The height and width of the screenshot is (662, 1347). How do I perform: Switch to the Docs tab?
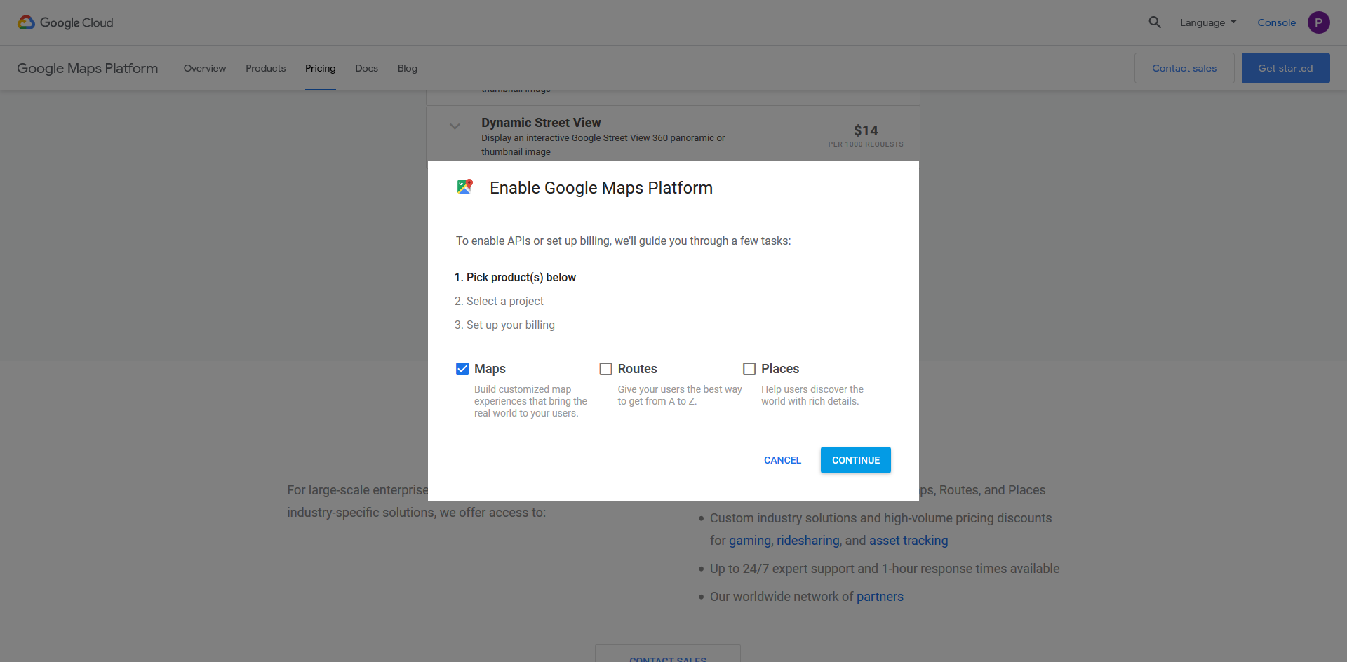[367, 68]
